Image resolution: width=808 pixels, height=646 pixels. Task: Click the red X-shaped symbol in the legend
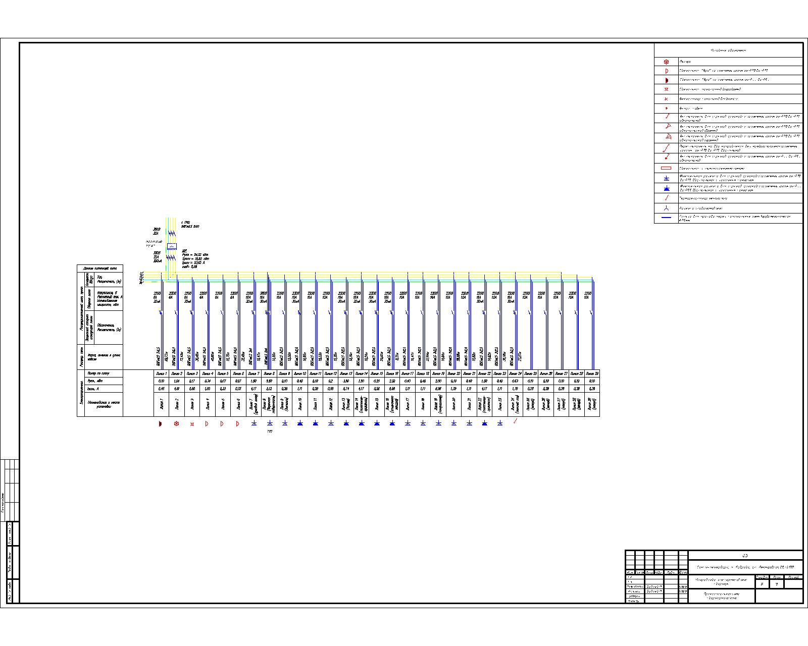click(x=667, y=99)
